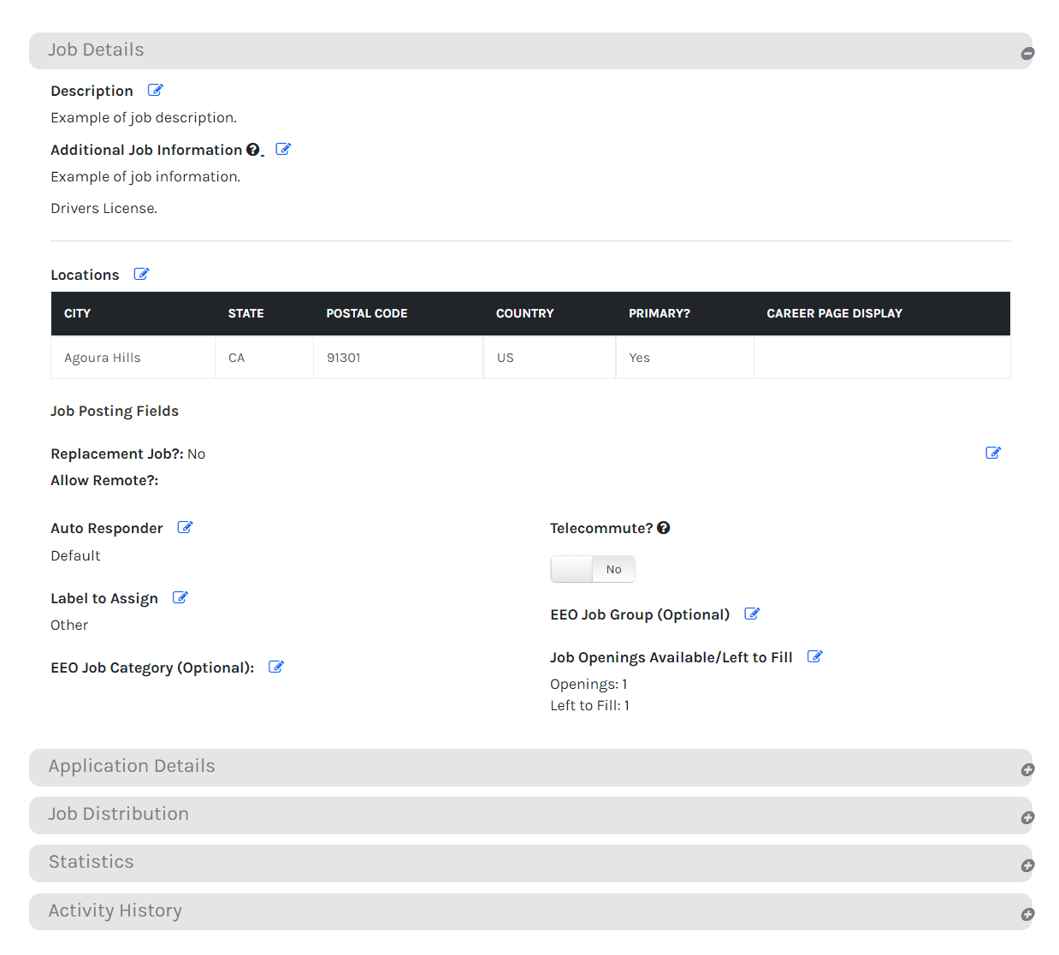Toggle the Telecommute switch
The height and width of the screenshot is (955, 1059).
[593, 569]
